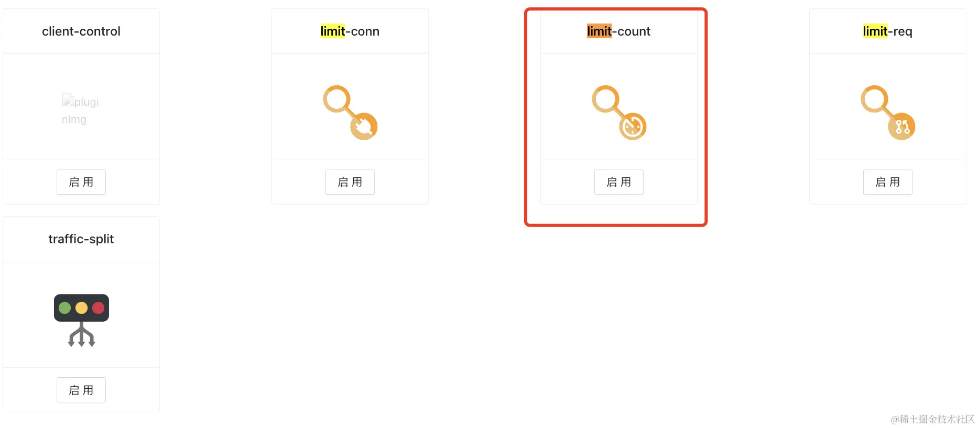Click the plug badge on limit-conn icon
This screenshot has width=978, height=428.
[x=364, y=126]
